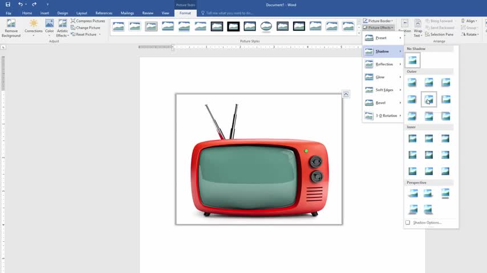This screenshot has height=273, width=487.
Task: Switch to the Mailings tab
Action: (x=127, y=13)
